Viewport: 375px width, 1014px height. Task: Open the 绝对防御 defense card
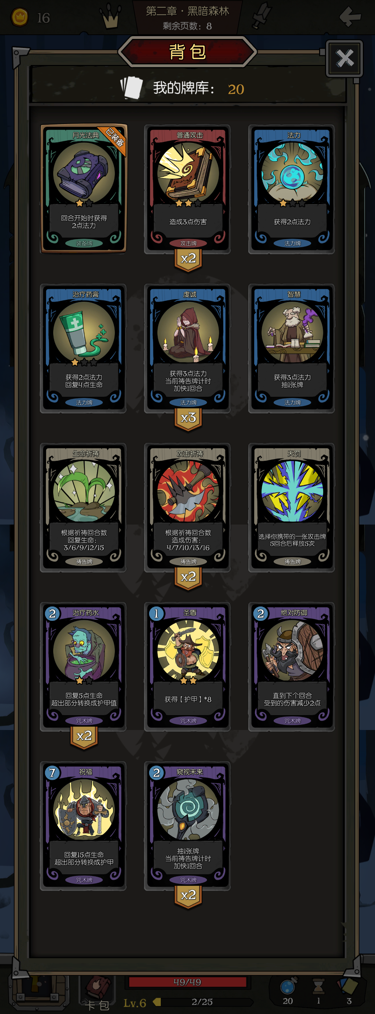[x=292, y=666]
